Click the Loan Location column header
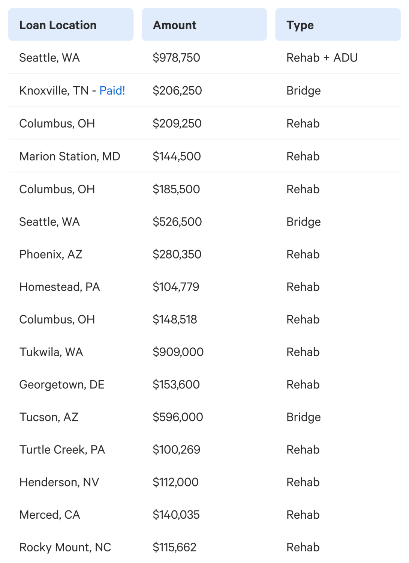This screenshot has height=563, width=409. tap(71, 25)
